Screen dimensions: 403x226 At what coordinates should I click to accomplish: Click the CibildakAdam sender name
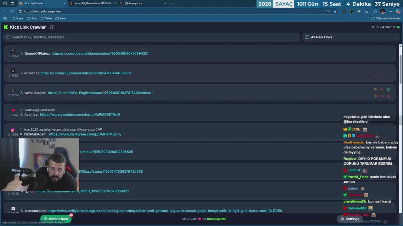pos(36,134)
